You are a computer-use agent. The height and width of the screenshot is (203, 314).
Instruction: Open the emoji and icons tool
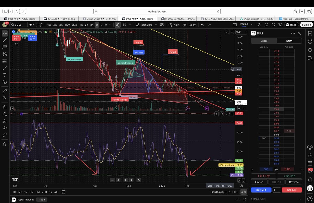(5, 82)
